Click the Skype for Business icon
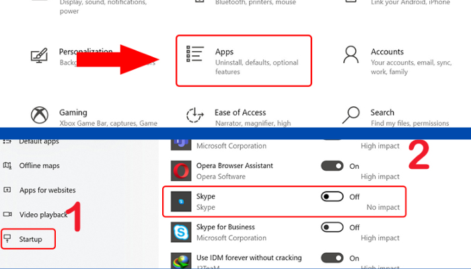Viewport: 471px width, 269px height. click(x=180, y=233)
